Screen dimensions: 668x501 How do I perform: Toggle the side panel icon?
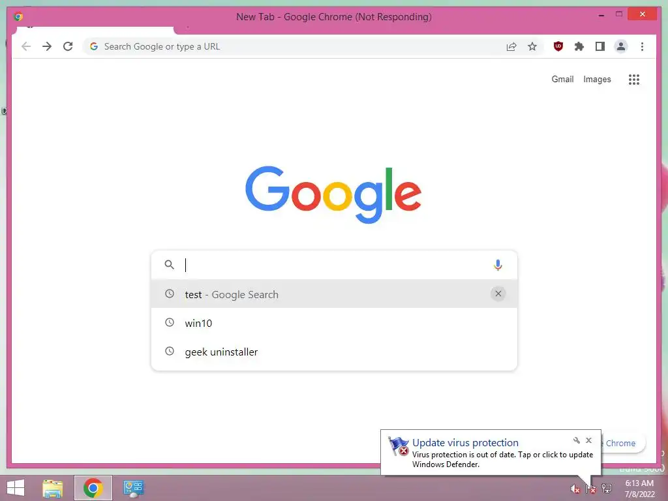[x=600, y=46]
